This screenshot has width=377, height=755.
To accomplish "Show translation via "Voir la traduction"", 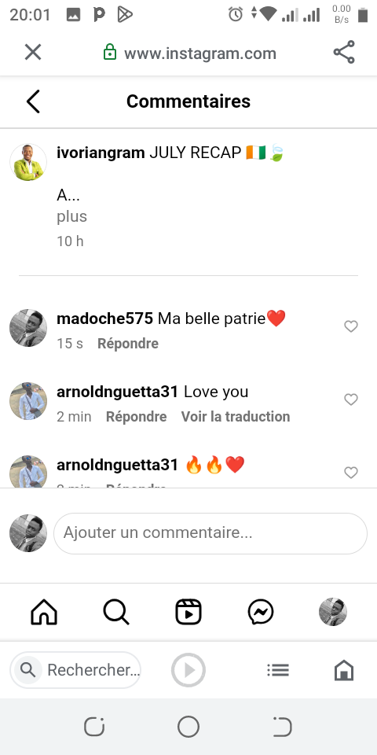I will tap(236, 417).
